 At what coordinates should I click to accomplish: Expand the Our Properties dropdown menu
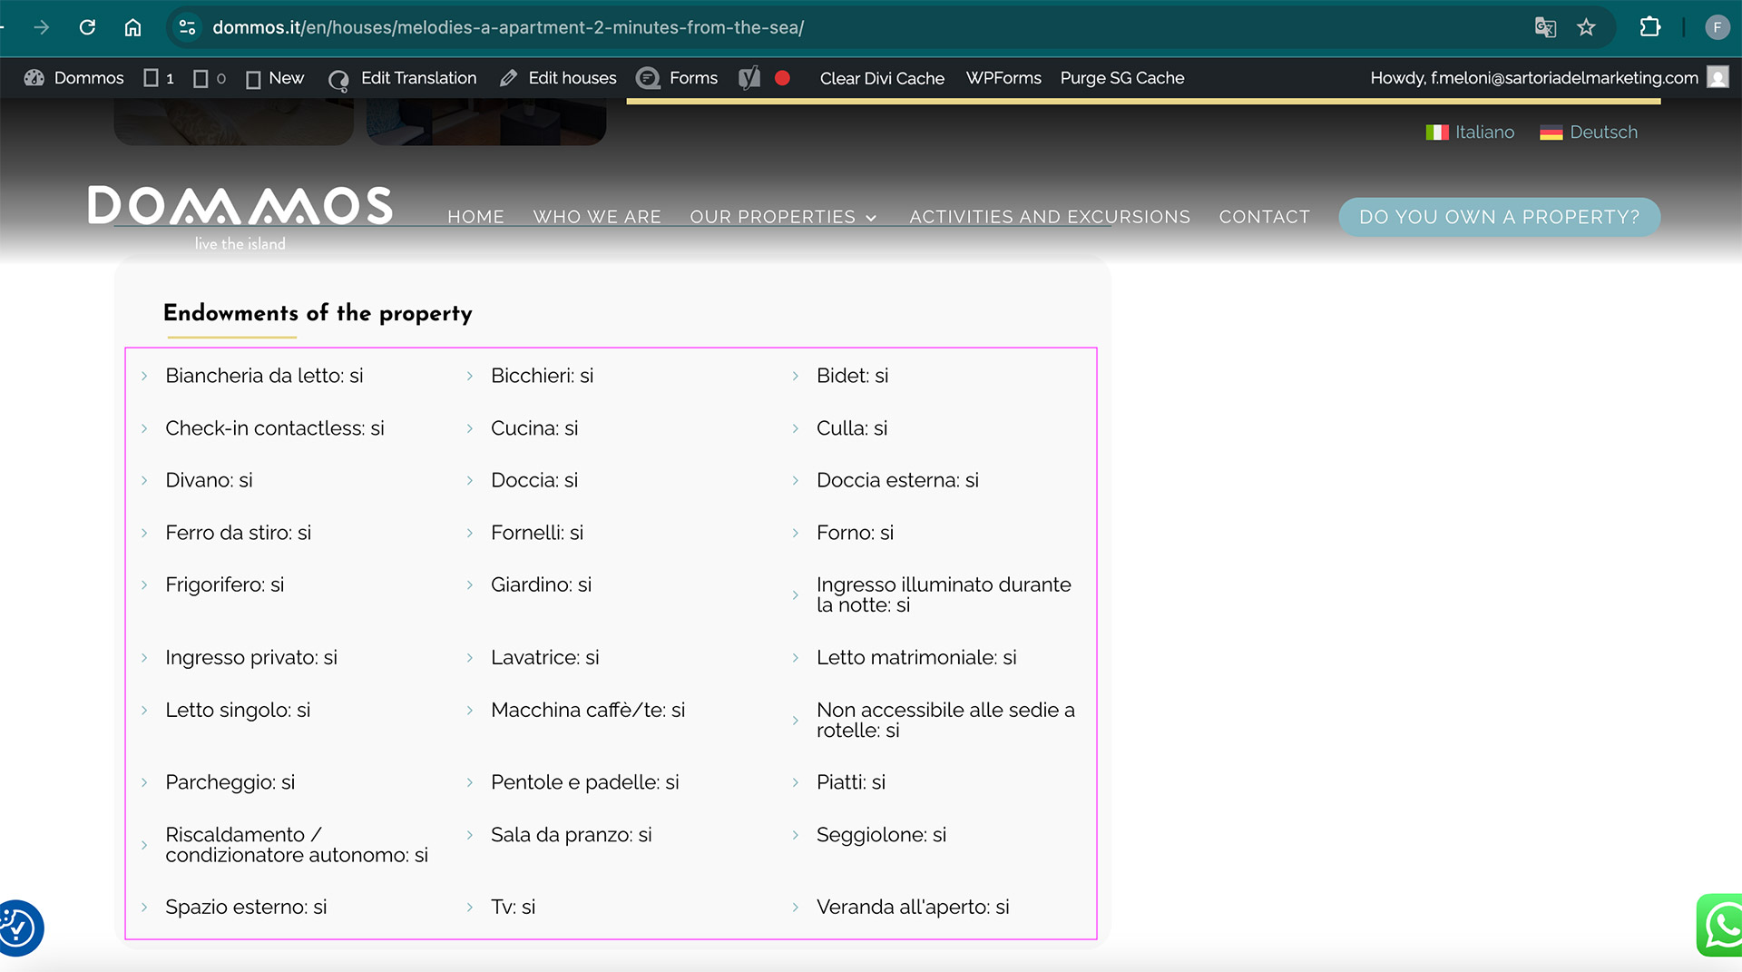tap(782, 217)
